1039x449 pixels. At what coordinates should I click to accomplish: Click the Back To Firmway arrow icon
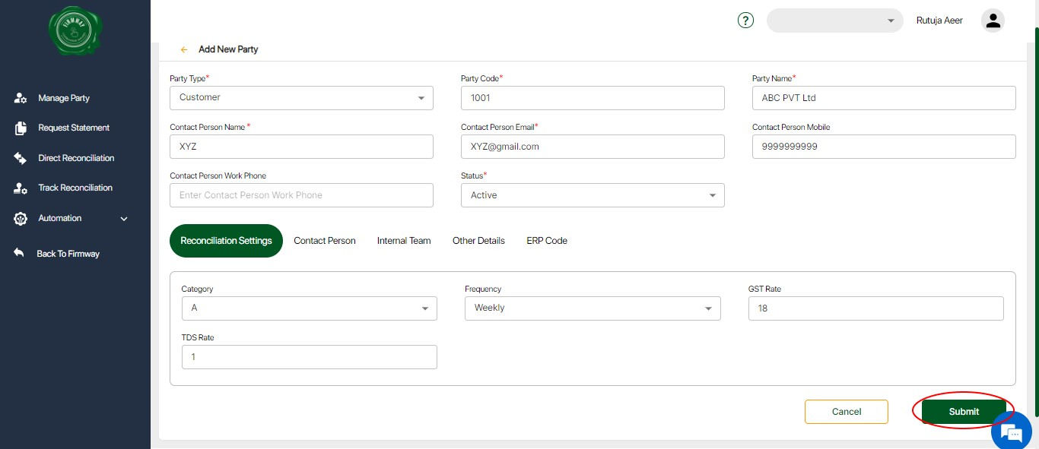coord(20,253)
